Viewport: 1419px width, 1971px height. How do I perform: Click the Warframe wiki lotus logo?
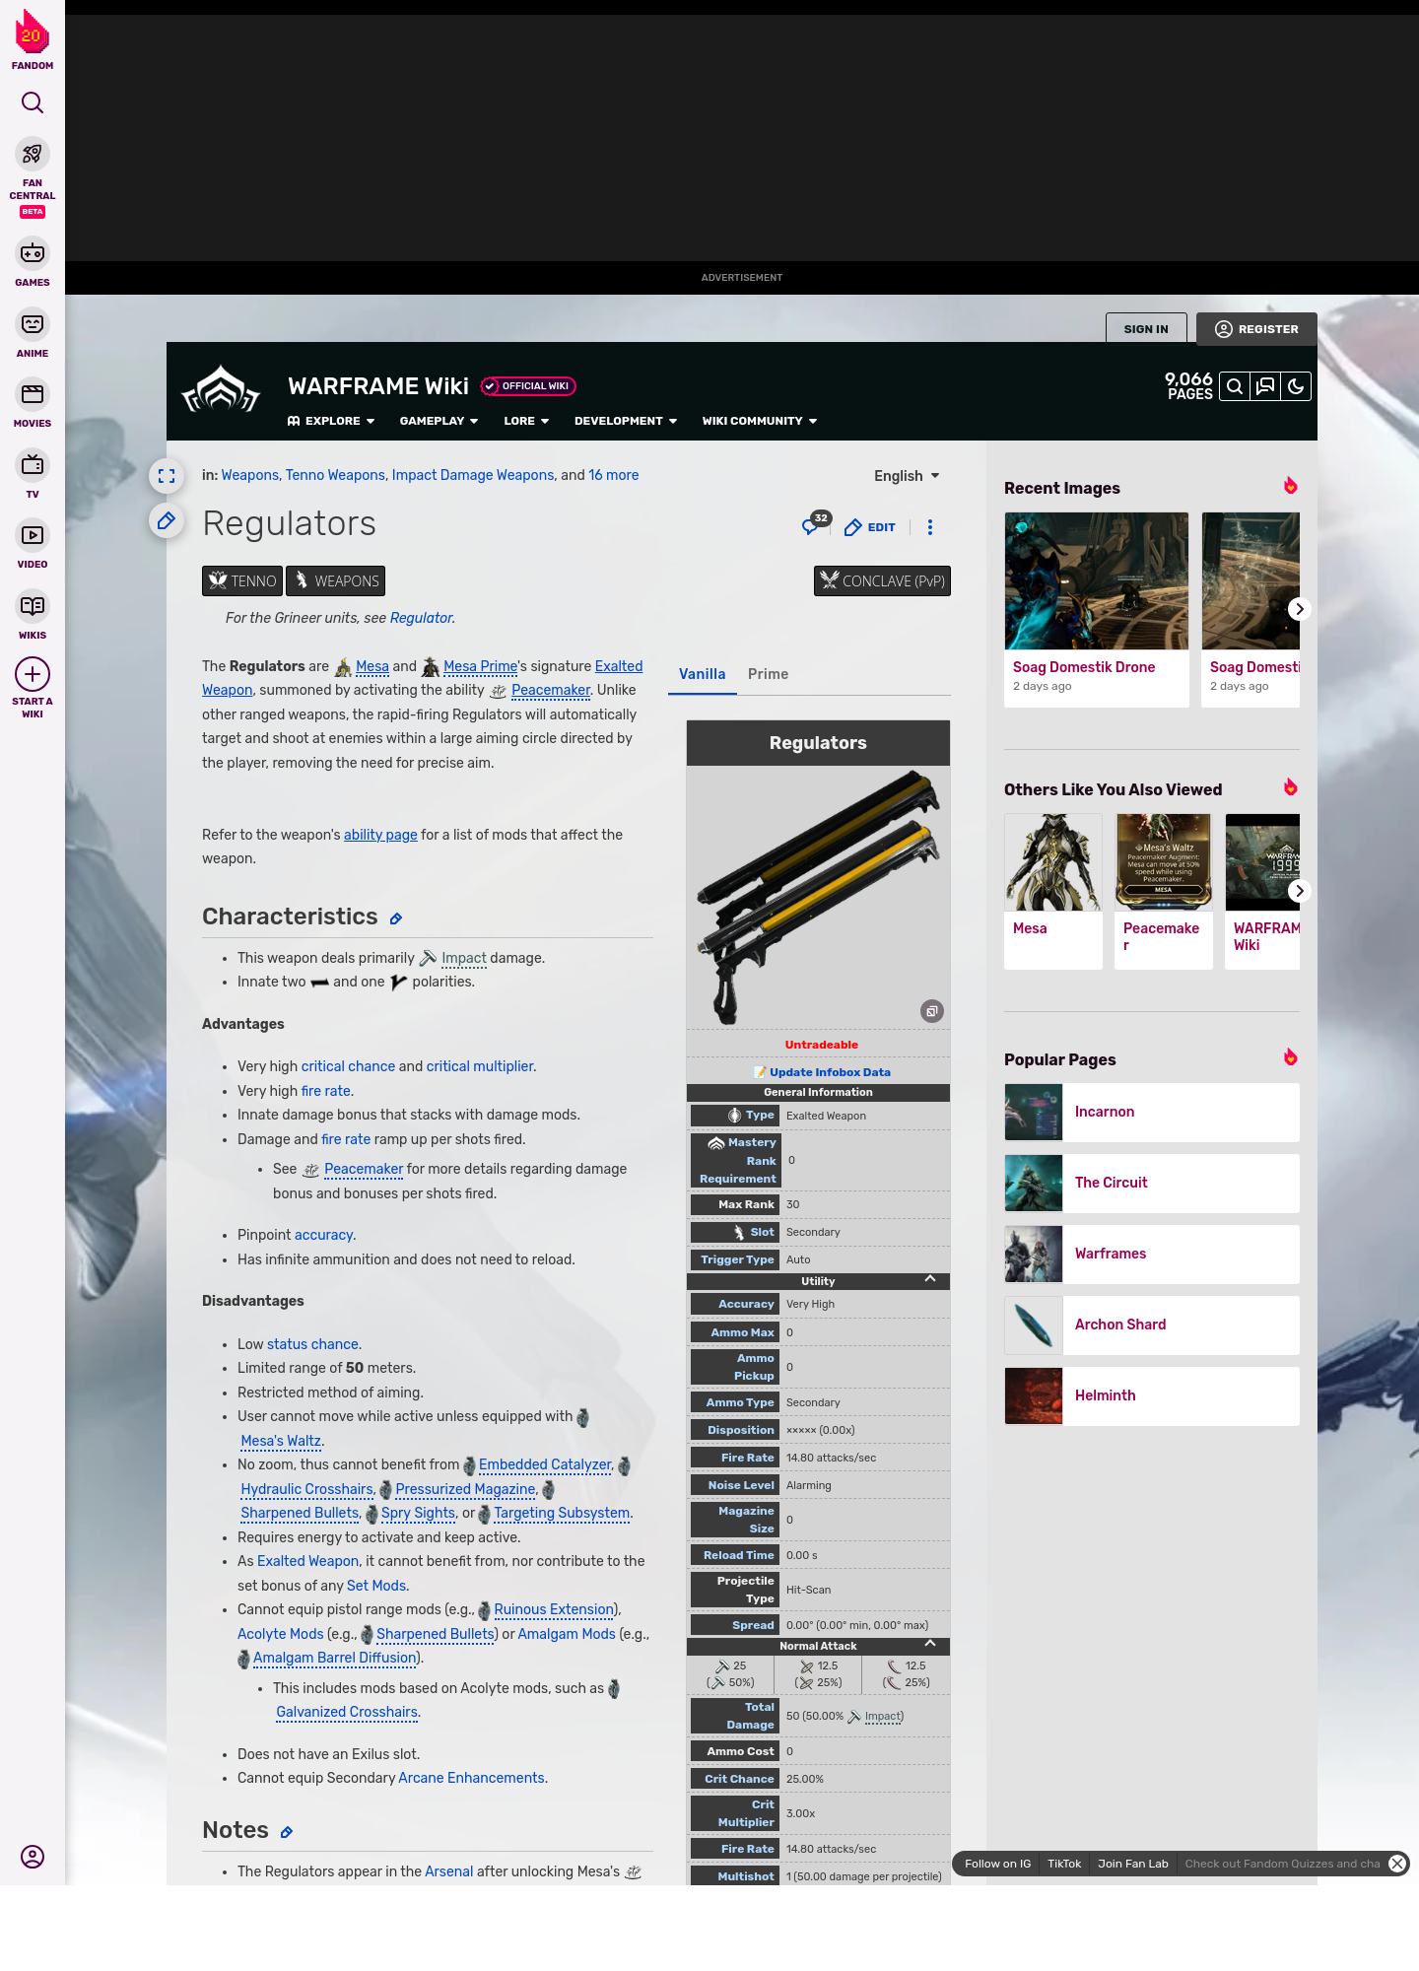(221, 390)
